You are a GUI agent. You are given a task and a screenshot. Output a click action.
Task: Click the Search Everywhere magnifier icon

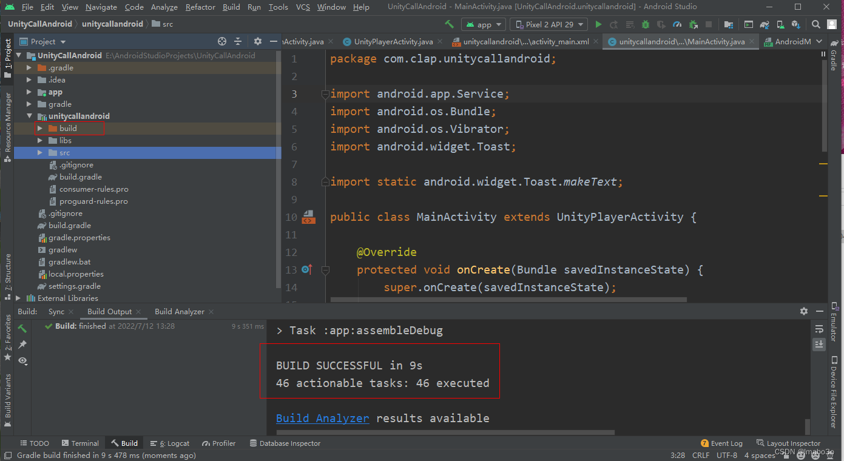pos(816,24)
